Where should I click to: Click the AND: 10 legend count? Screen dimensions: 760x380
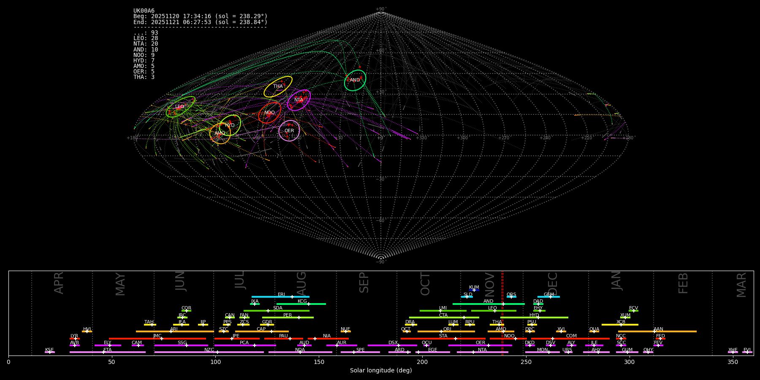(x=146, y=49)
